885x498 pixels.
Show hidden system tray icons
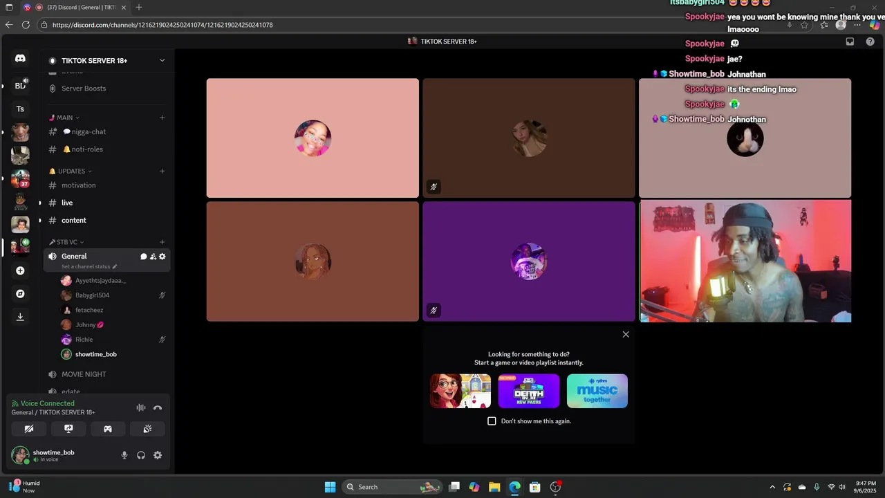(772, 487)
